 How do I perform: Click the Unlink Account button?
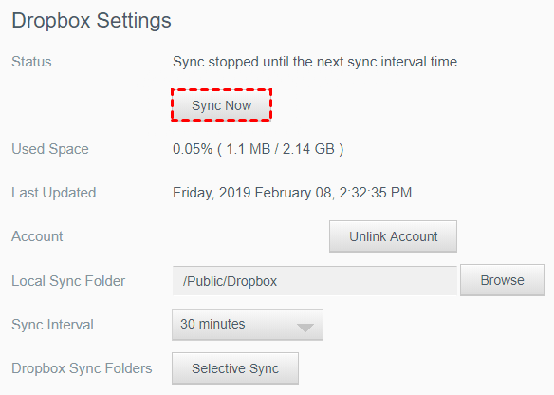[393, 236]
